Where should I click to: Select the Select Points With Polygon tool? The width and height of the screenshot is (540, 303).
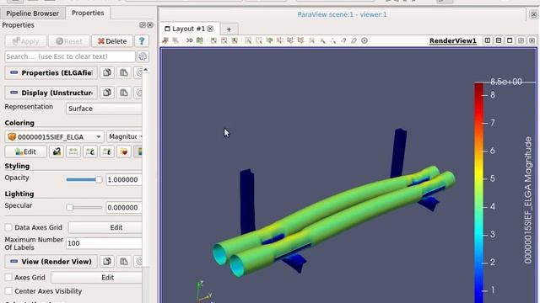point(300,40)
